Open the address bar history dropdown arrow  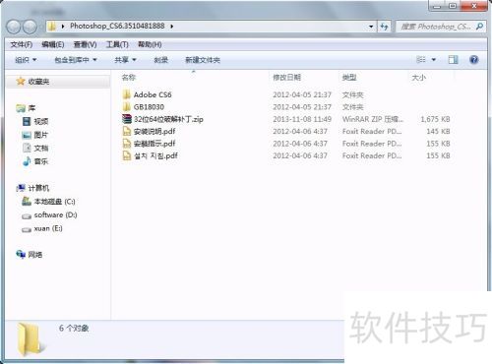tap(371, 27)
